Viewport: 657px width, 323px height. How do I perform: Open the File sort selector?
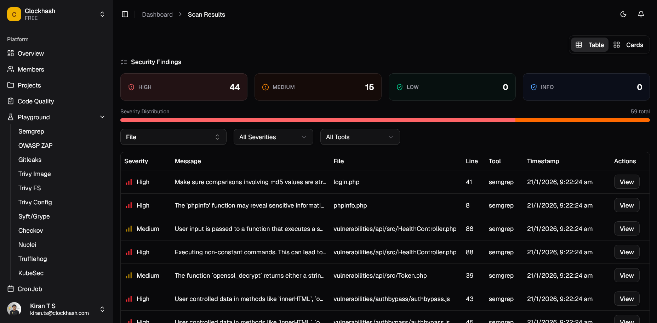173,137
